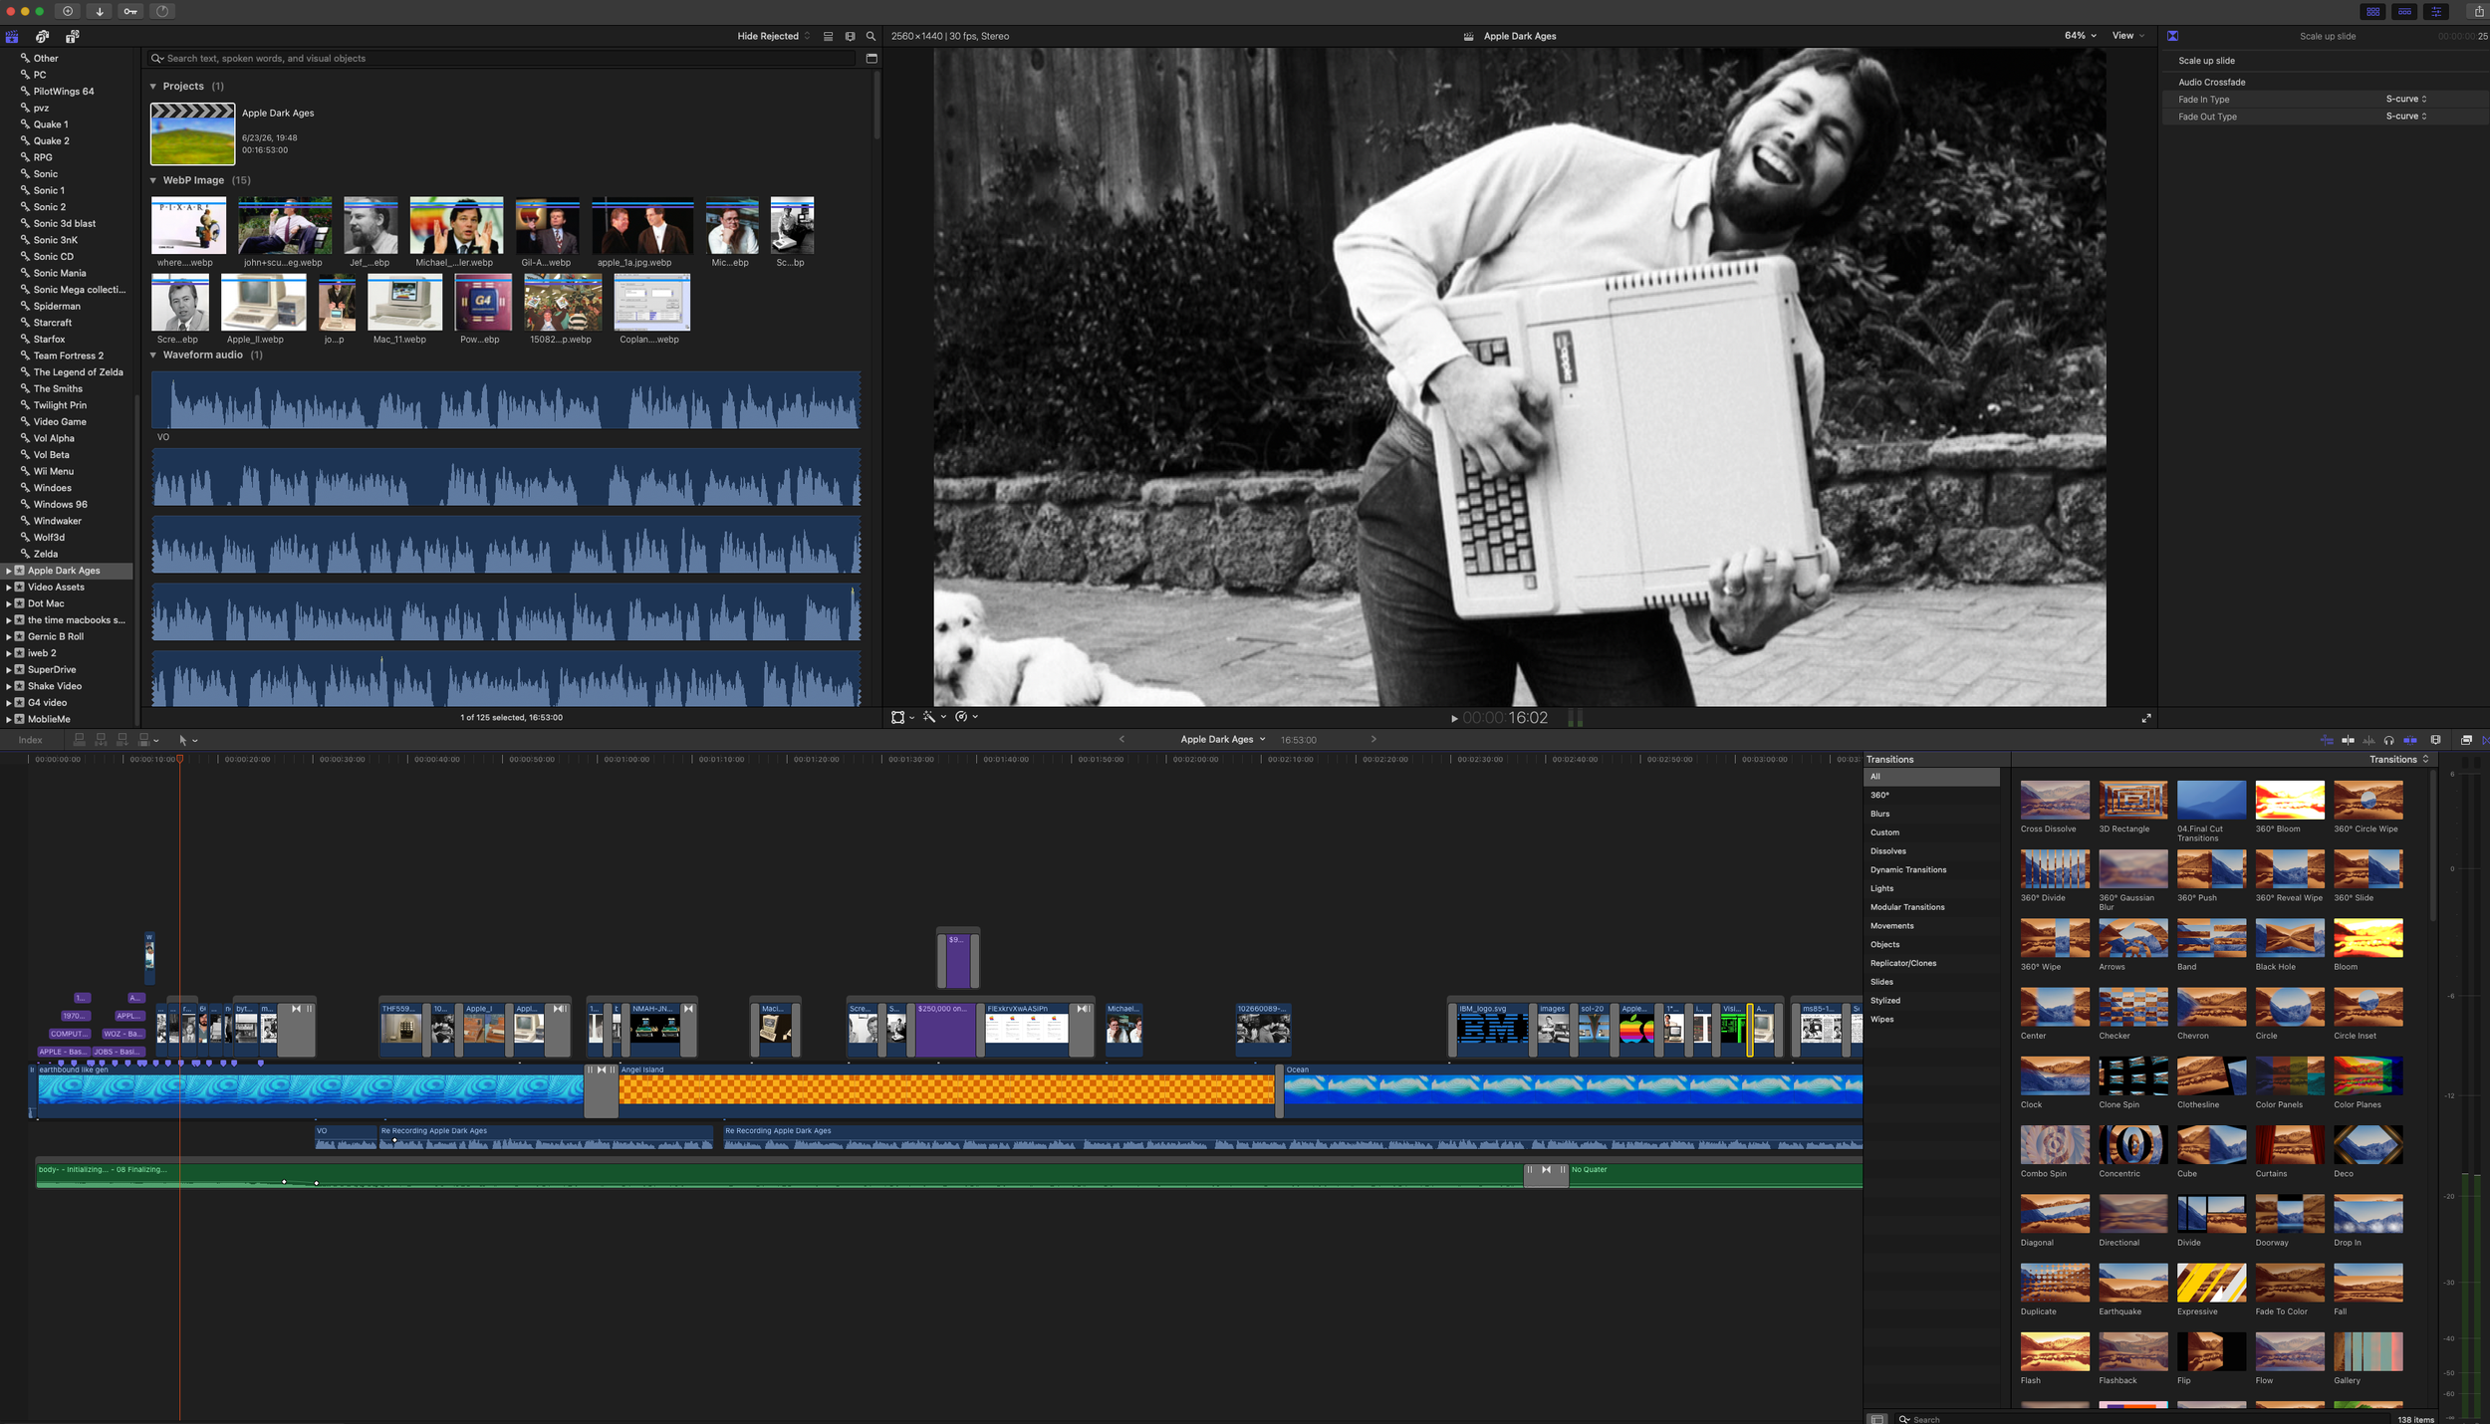Enter fullscreen viewer with the expand arrows
Image resolution: width=2490 pixels, height=1424 pixels.
click(x=2146, y=718)
